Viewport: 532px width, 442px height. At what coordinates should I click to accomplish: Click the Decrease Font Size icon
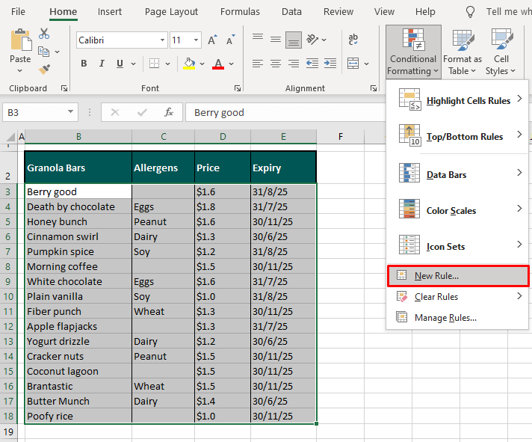click(231, 40)
